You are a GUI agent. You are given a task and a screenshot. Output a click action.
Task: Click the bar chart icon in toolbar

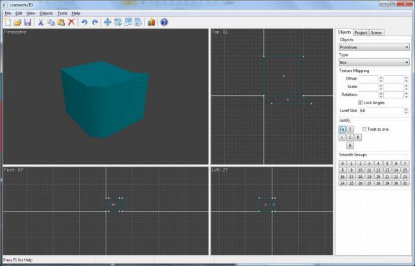coord(151,22)
